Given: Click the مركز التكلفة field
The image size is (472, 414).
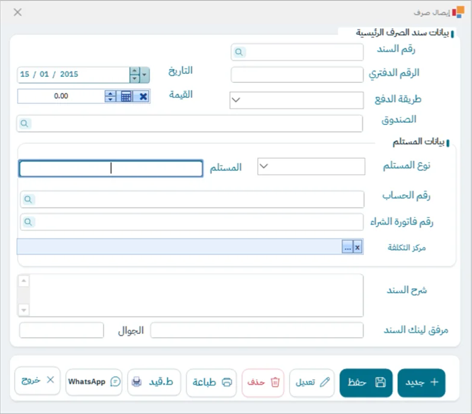Looking at the screenshot, I should click(190, 246).
